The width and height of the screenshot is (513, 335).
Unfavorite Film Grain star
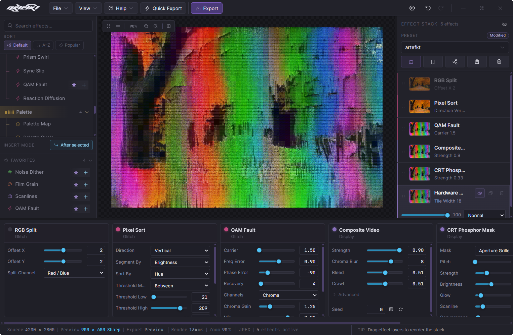(76, 184)
